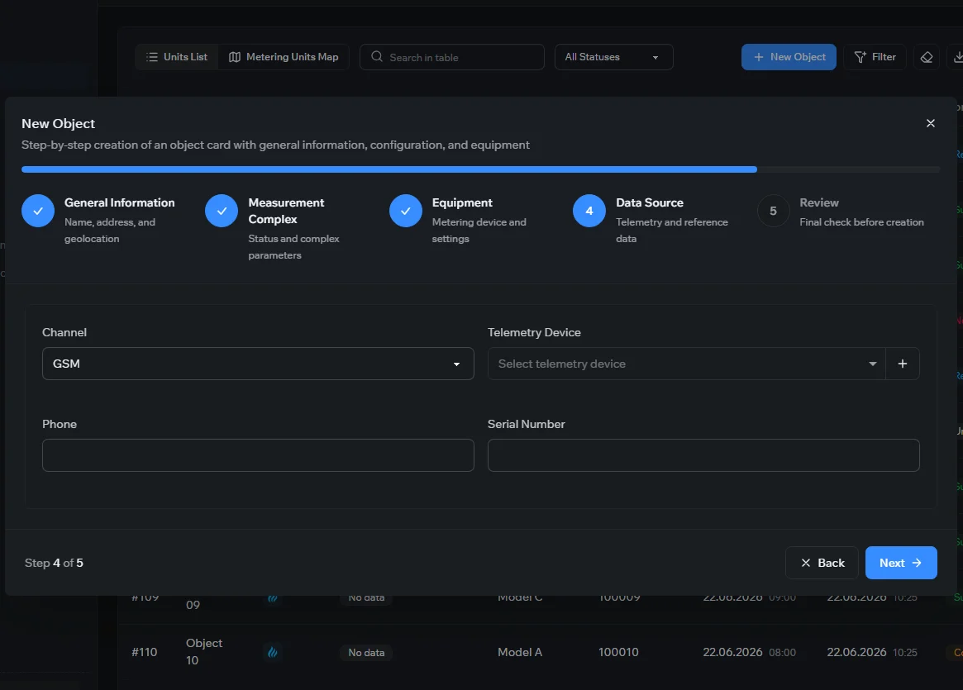Click the Search in table field

452,57
